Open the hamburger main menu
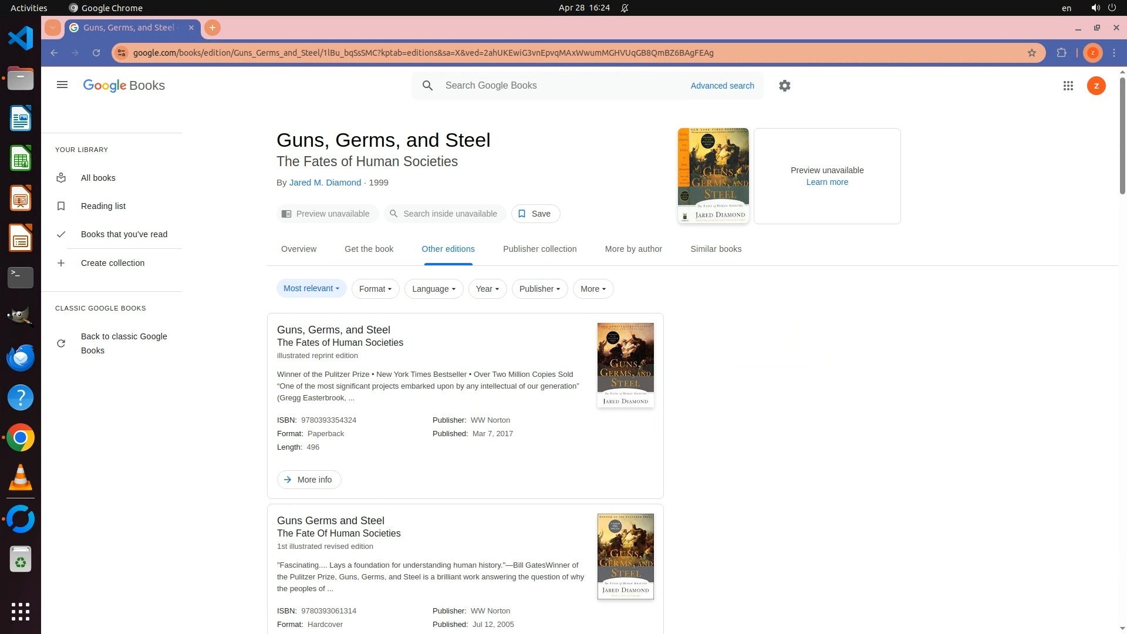The width and height of the screenshot is (1127, 634). [x=62, y=85]
